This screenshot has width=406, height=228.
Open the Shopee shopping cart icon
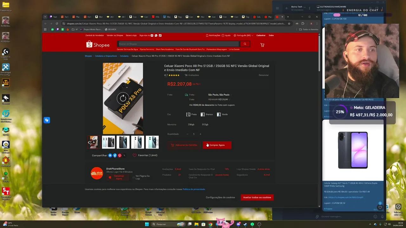tap(262, 45)
